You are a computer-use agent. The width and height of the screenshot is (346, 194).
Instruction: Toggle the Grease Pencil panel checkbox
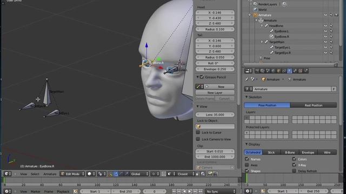tap(202, 77)
